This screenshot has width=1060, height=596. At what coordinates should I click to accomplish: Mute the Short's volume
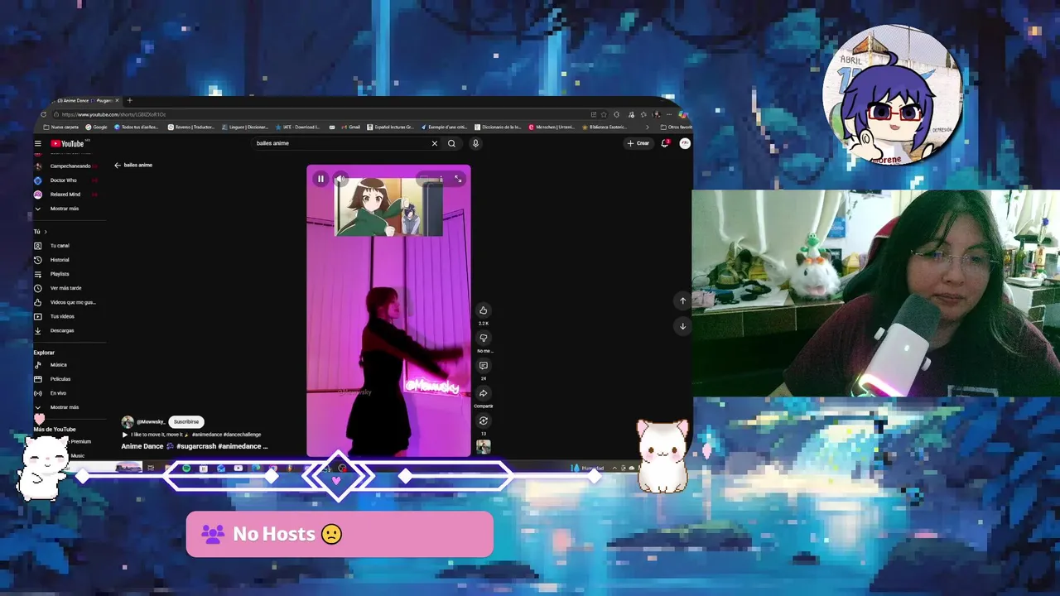click(x=340, y=179)
